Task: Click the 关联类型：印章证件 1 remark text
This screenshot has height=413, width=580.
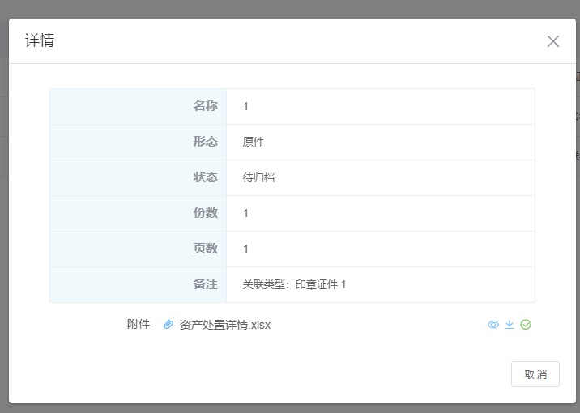Action: (294, 284)
